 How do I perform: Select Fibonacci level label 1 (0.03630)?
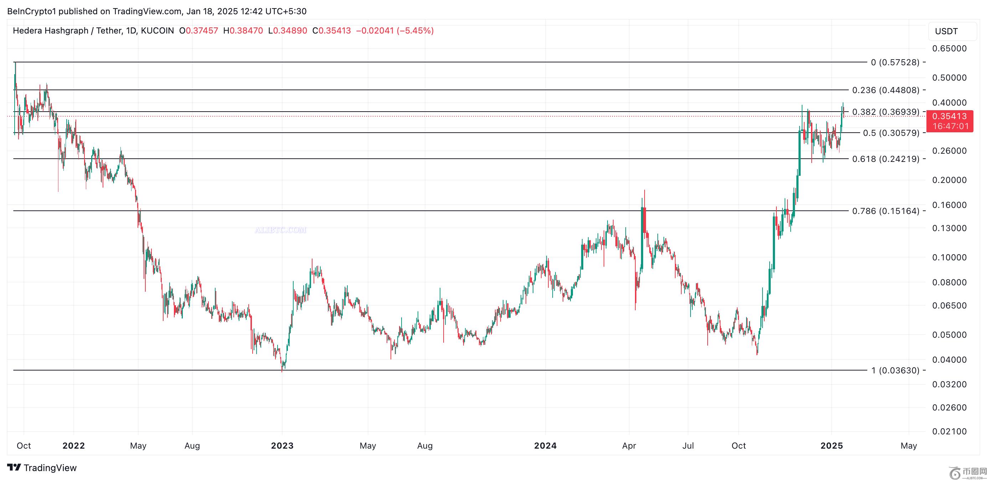(x=895, y=371)
